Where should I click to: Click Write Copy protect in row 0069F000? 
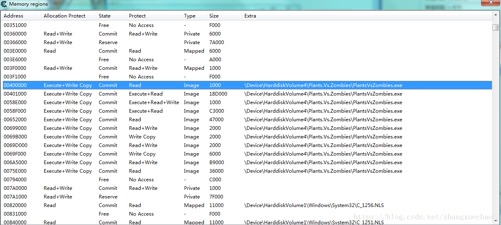(142, 154)
